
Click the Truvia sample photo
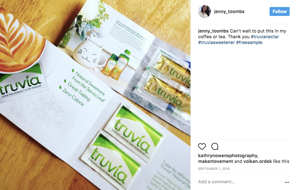click(95, 95)
